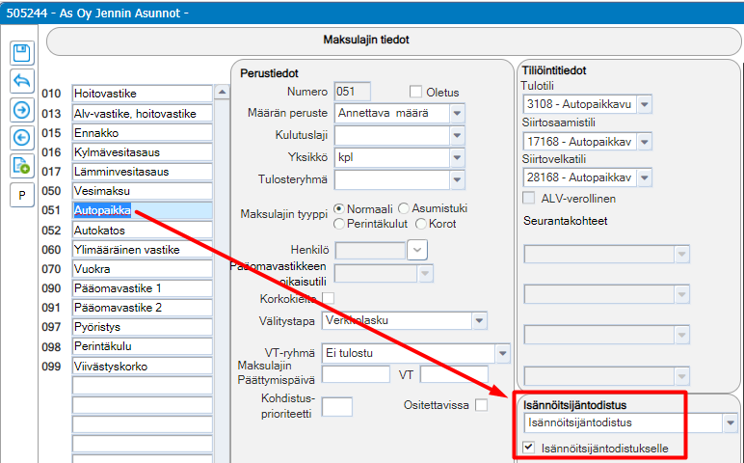Open the Tulosteryhmä dropdown
This screenshot has width=744, height=463.
point(457,179)
